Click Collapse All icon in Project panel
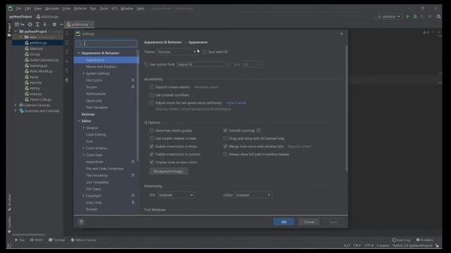This screenshot has height=253, width=451. coord(44,25)
